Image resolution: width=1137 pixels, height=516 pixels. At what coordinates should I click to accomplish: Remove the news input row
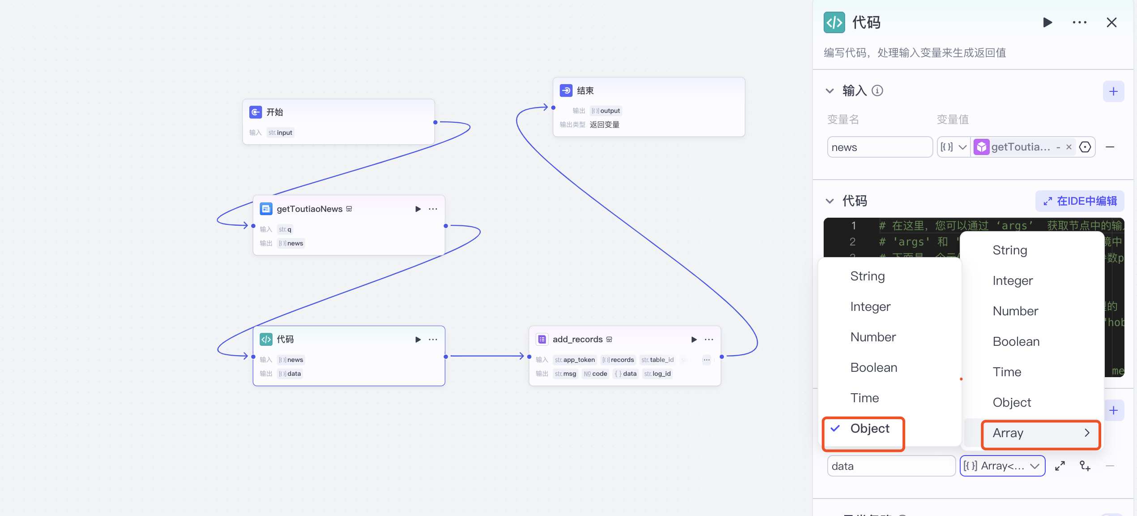coord(1110,147)
